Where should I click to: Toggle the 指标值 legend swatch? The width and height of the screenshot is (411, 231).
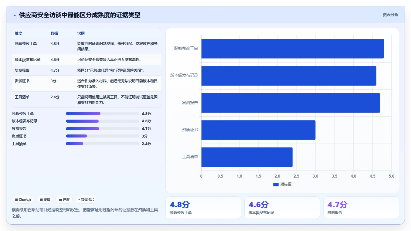[276, 184]
